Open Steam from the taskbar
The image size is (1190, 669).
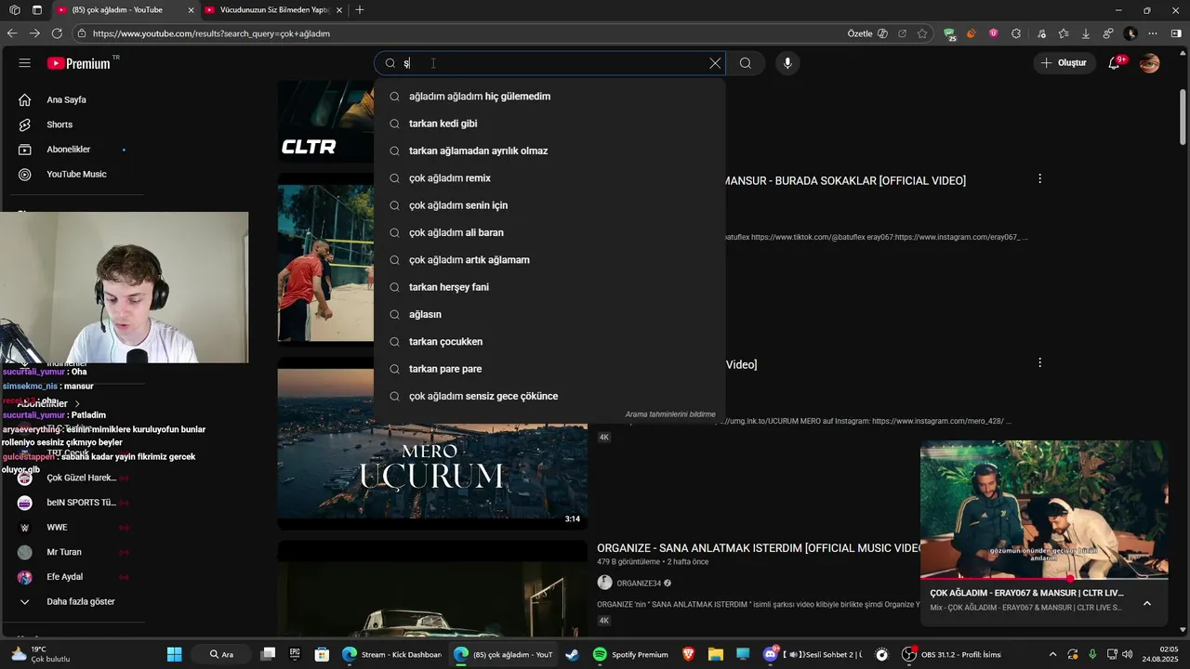(x=572, y=654)
